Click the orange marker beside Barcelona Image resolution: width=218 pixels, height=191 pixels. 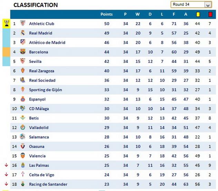(x=6, y=52)
